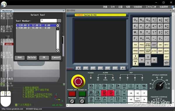Click the PAGE up key
This screenshot has width=175, height=111.
pos(136,57)
